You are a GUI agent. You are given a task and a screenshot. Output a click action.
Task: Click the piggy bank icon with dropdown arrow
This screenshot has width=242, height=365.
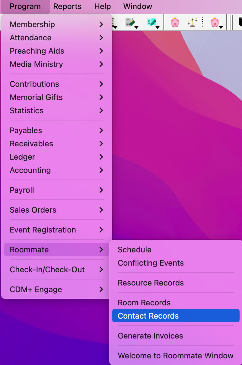coord(215,22)
